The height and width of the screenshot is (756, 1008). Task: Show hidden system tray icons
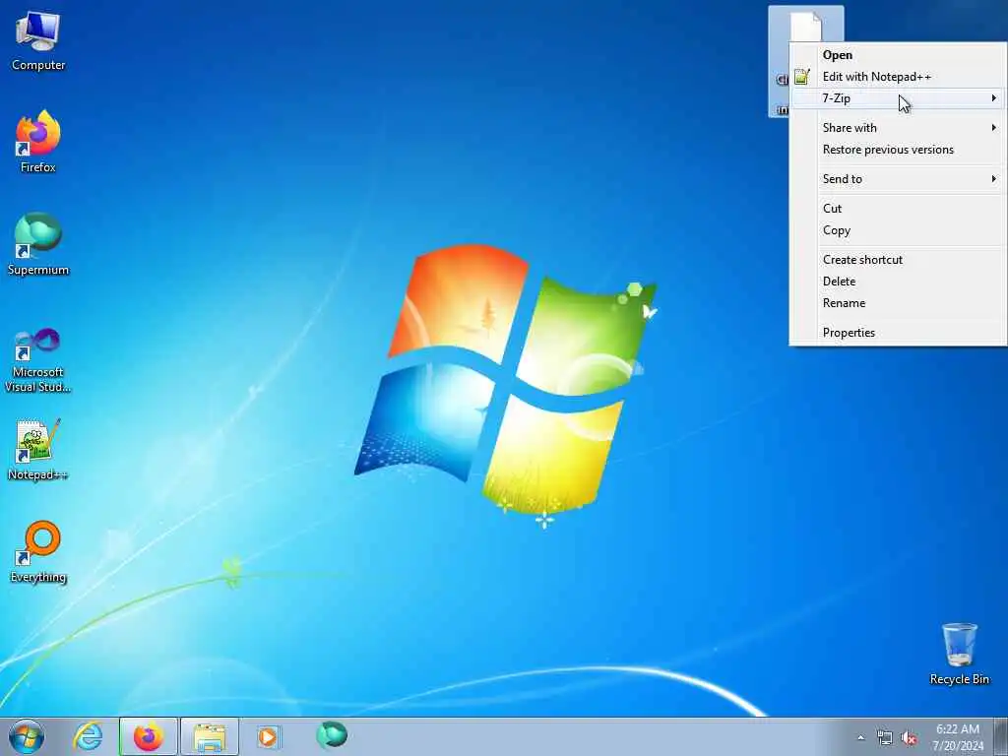pos(860,737)
